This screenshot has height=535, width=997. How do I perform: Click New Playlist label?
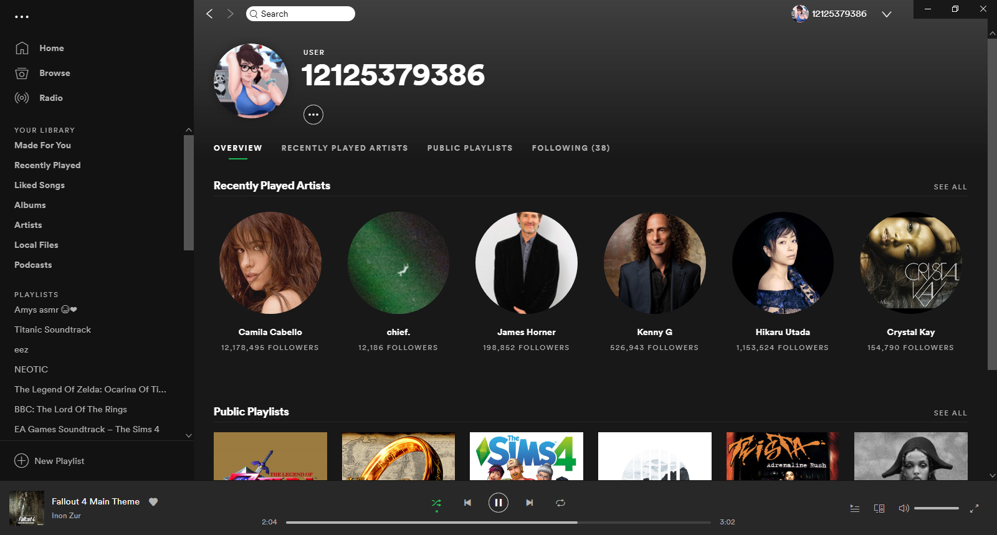(x=59, y=461)
